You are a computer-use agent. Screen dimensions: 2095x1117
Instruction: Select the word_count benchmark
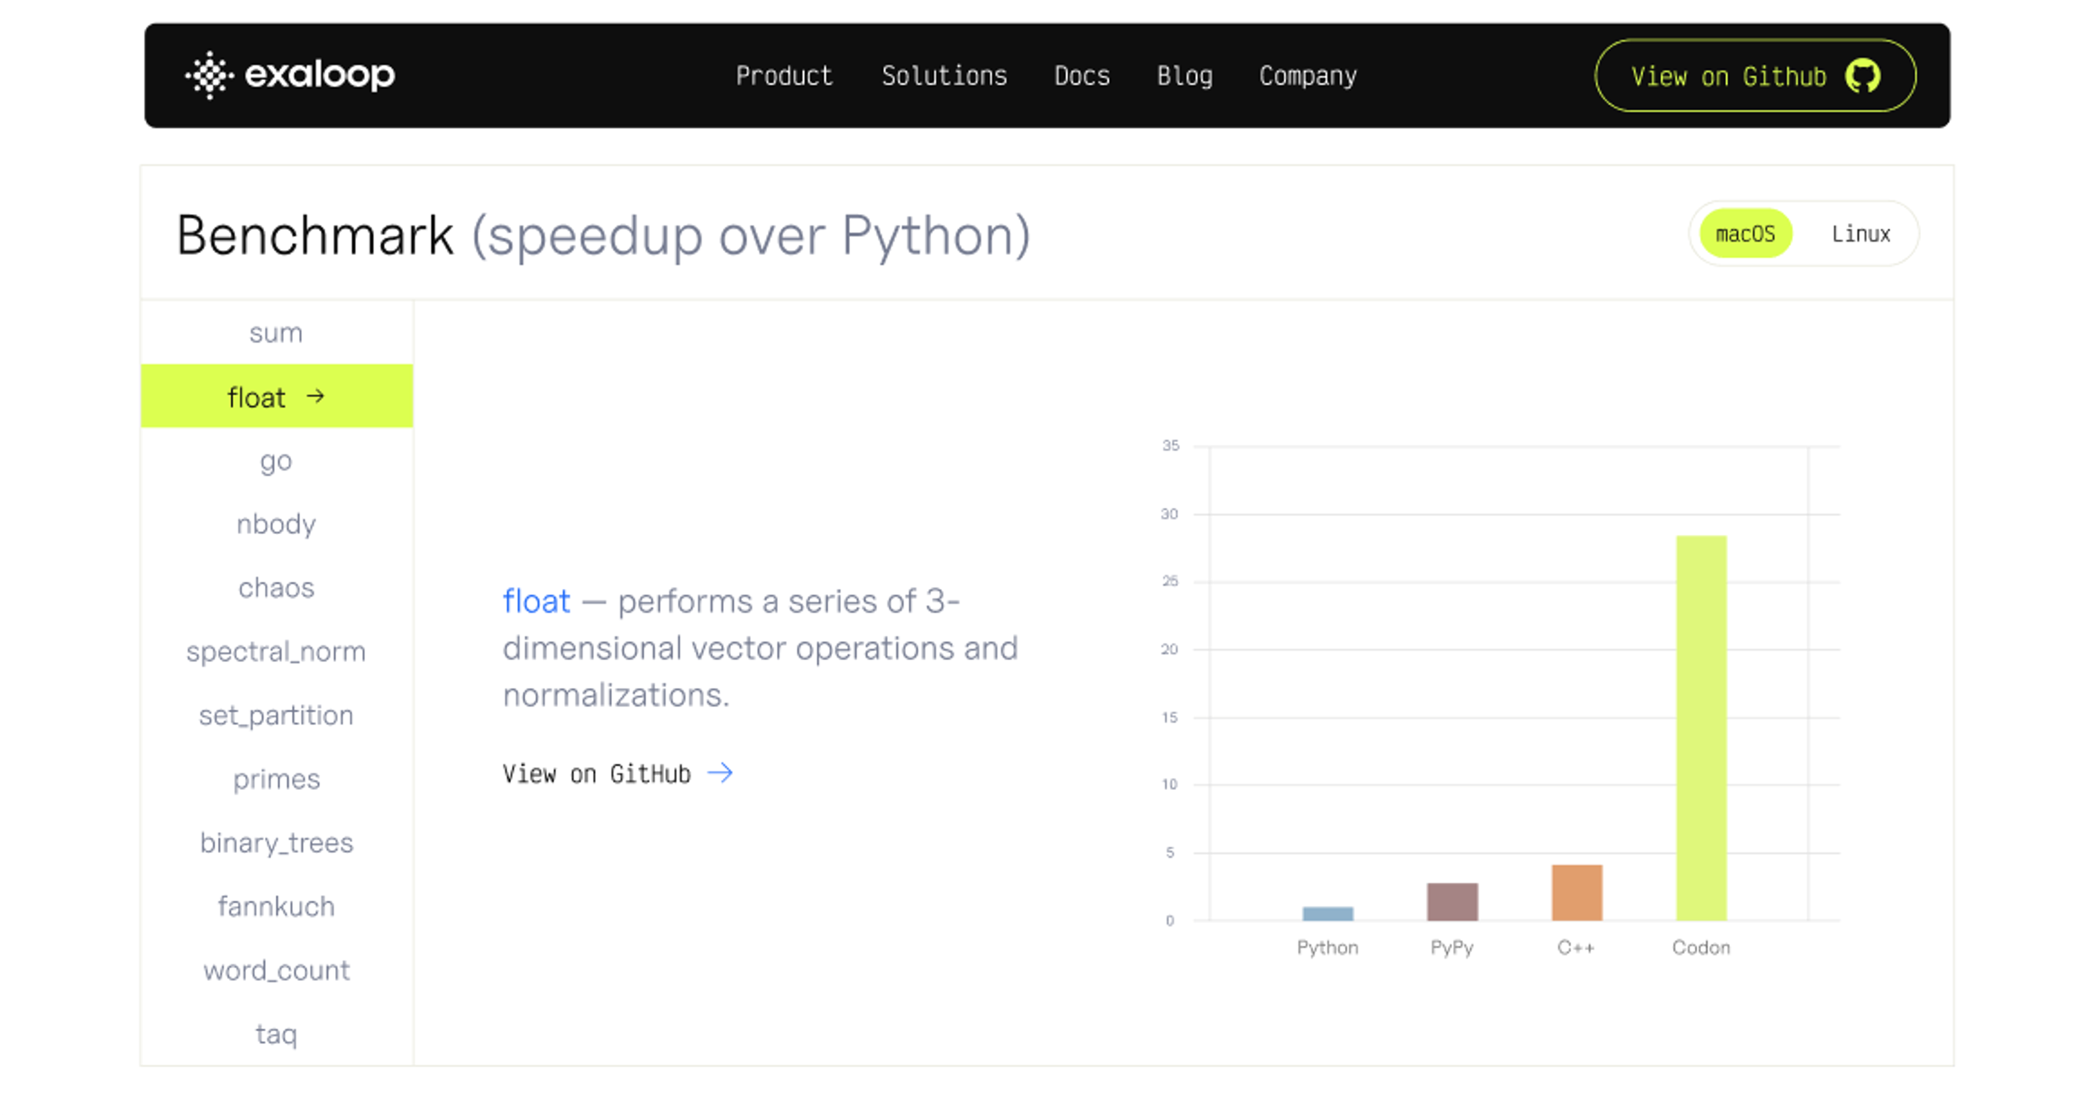point(277,970)
